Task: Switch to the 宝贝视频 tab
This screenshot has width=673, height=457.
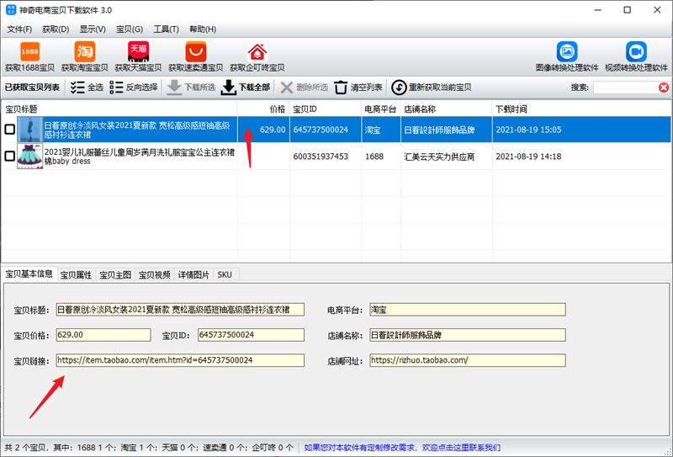Action: (155, 275)
